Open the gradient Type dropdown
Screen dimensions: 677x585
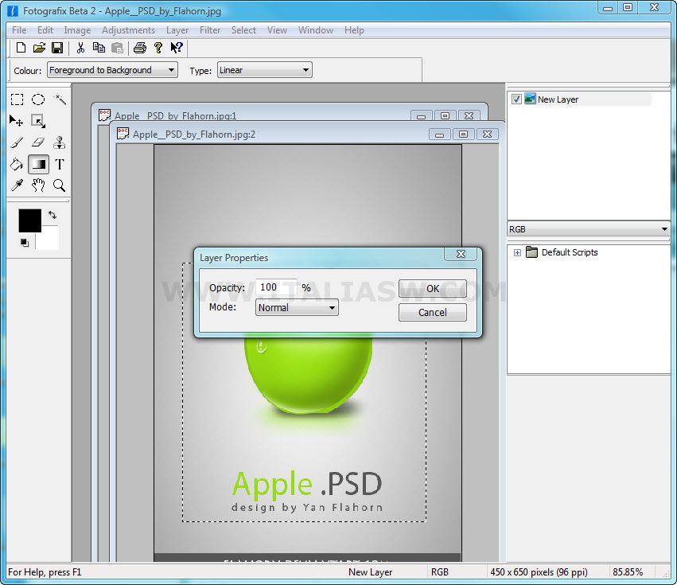click(264, 70)
